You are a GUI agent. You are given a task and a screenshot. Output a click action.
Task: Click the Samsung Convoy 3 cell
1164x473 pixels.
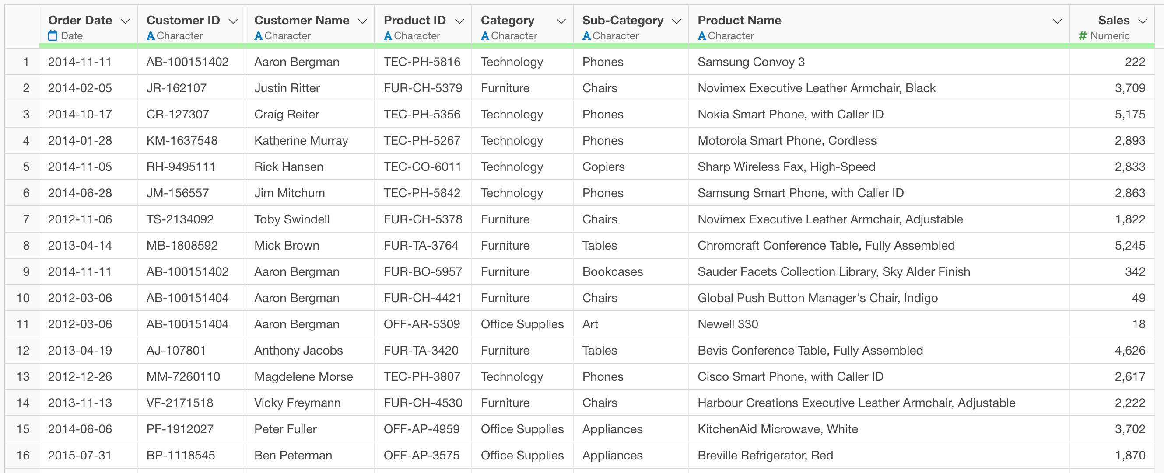(750, 62)
